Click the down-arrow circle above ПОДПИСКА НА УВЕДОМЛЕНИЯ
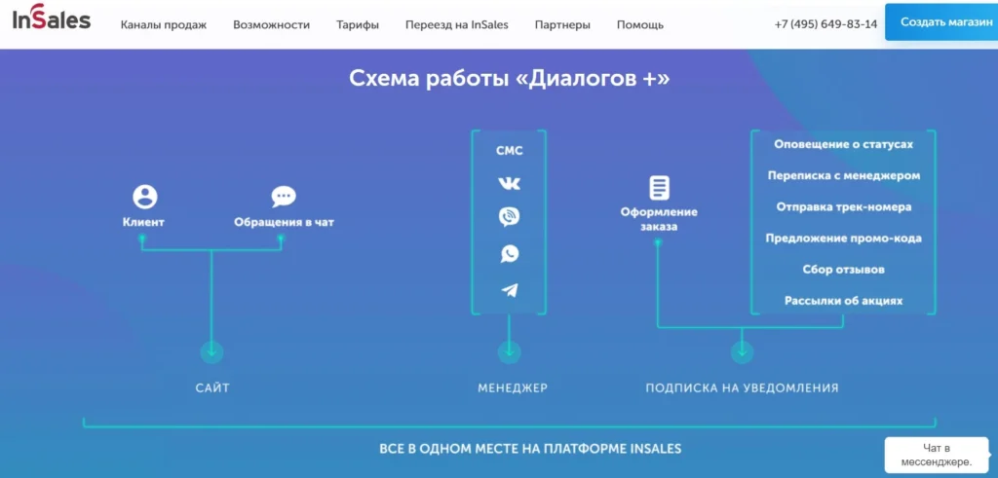 click(742, 350)
